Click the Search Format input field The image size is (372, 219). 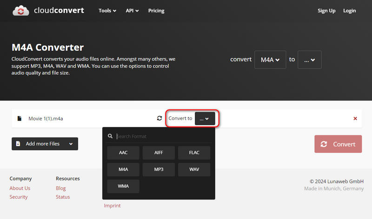[x=163, y=136]
